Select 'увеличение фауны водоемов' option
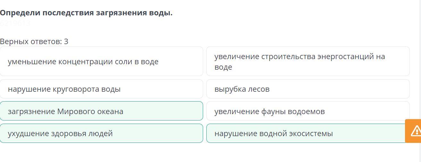 click(x=308, y=111)
